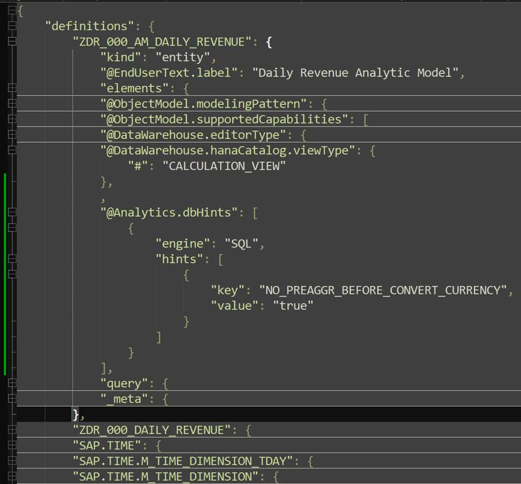Click the "@DataWarehouse.hanaCatalog.viewType" key
The width and height of the screenshot is (521, 484).
point(227,150)
